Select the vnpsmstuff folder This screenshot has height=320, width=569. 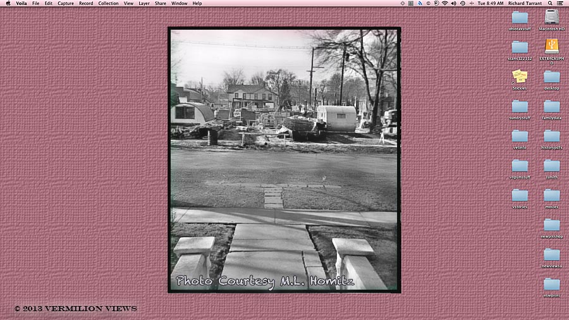coord(520,166)
